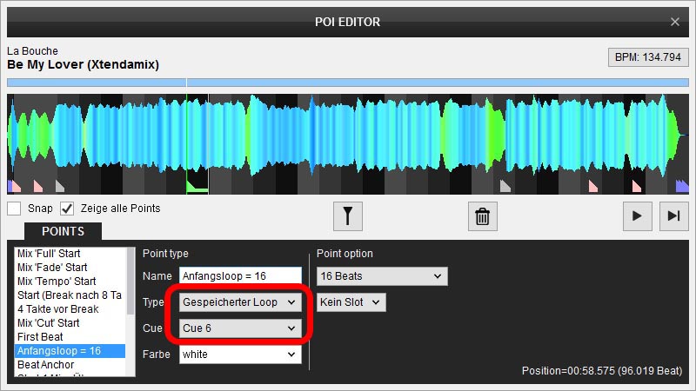
Task: Open the Type dropdown showing Gespeicherter Loop
Action: tap(240, 302)
